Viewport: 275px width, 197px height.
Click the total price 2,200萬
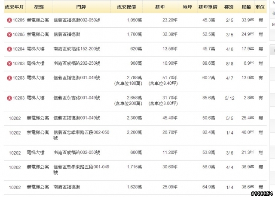tap(134, 132)
